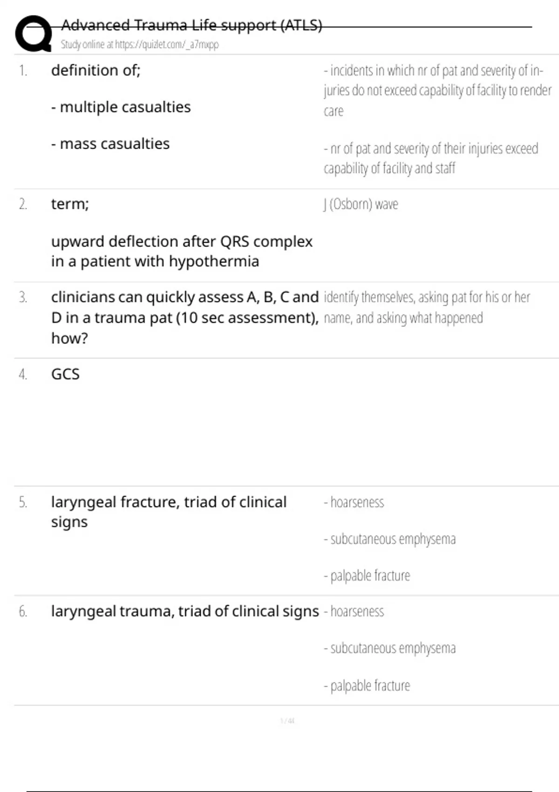Select the 'J (Osborn) wave' answer

tap(361, 204)
